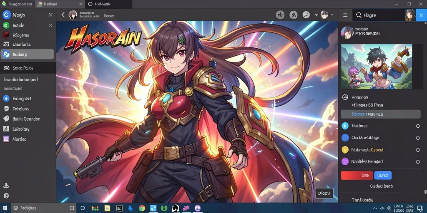Viewport: 427px width, 213px height.
Task: Switch to the second browser tab Hadare
Action: (60, 4)
